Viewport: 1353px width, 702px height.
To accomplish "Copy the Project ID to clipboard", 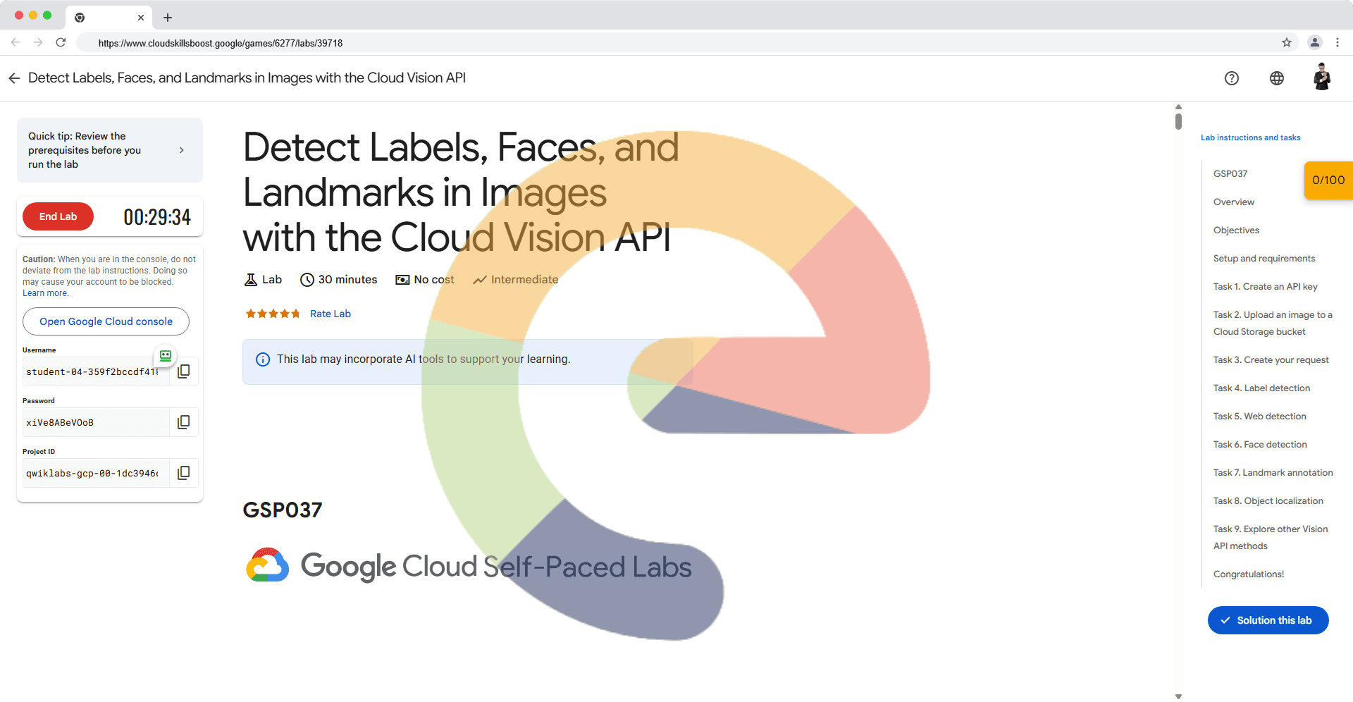I will pos(184,473).
